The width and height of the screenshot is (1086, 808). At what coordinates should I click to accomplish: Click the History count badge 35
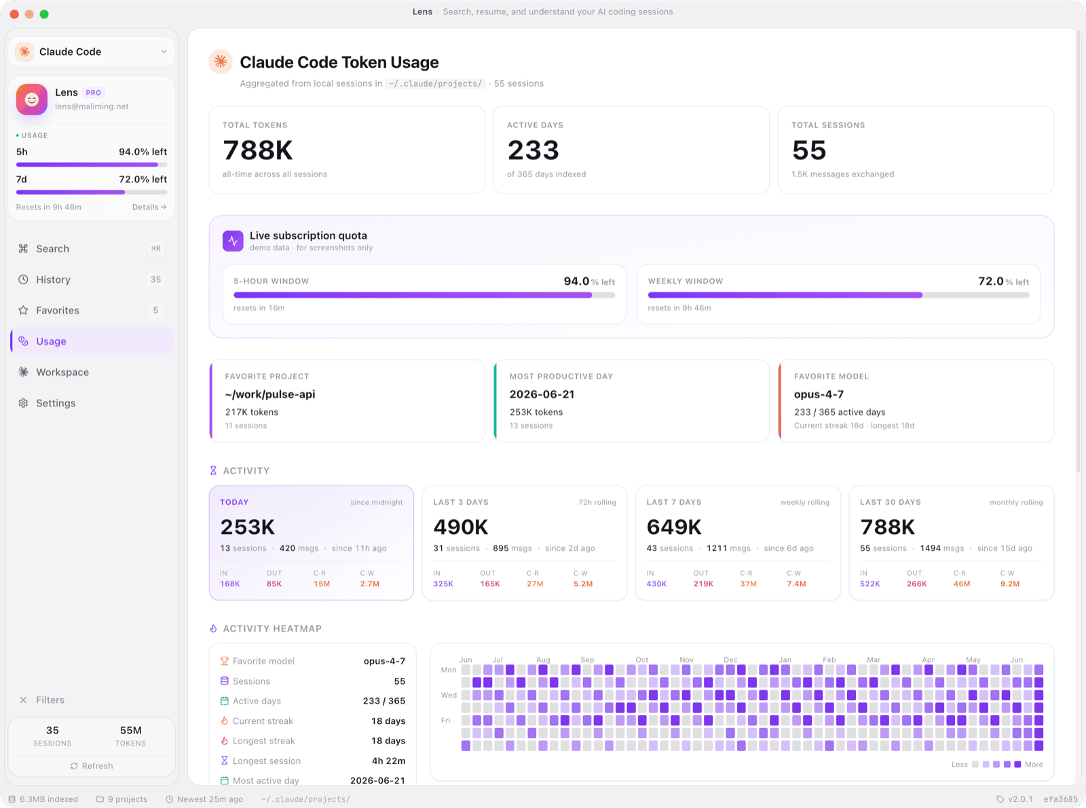155,280
